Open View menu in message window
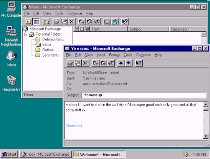The image size is (210, 159). click(x=89, y=55)
